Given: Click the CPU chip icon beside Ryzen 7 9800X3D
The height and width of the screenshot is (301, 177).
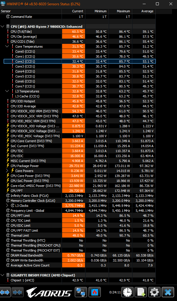Looking at the screenshot, I should click(x=8, y=27).
